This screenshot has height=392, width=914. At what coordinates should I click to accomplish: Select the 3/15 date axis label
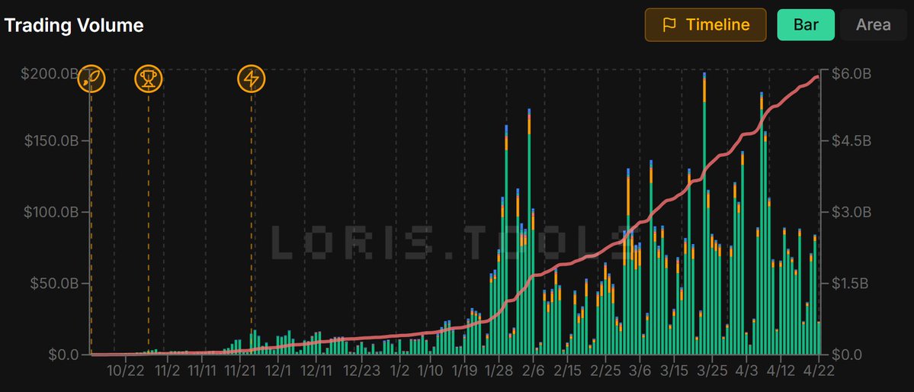point(675,371)
